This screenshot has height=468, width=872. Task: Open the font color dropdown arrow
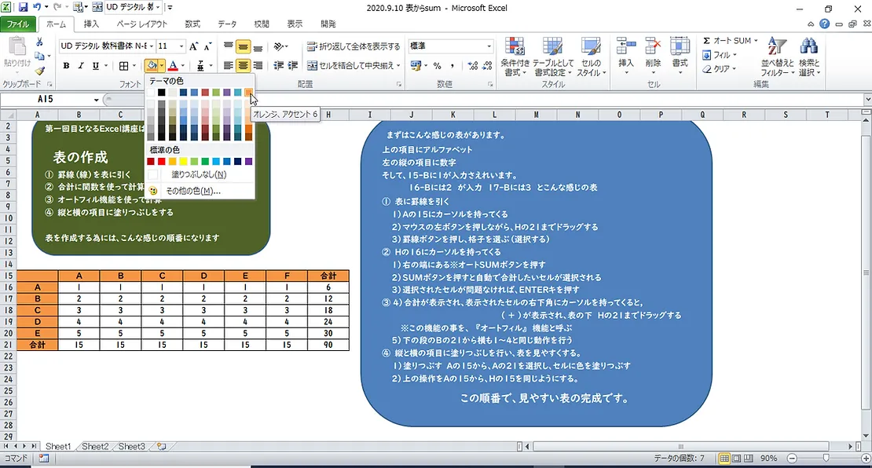click(183, 66)
